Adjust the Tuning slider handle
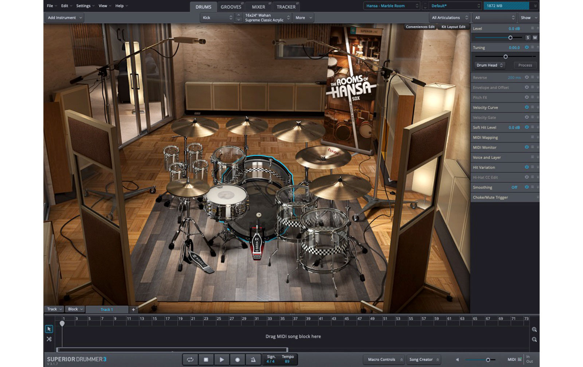The height and width of the screenshot is (367, 583). click(505, 56)
